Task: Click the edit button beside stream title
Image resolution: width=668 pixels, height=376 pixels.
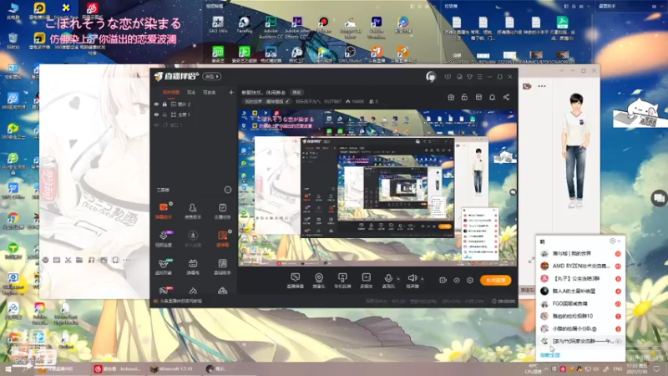Action: (x=296, y=92)
